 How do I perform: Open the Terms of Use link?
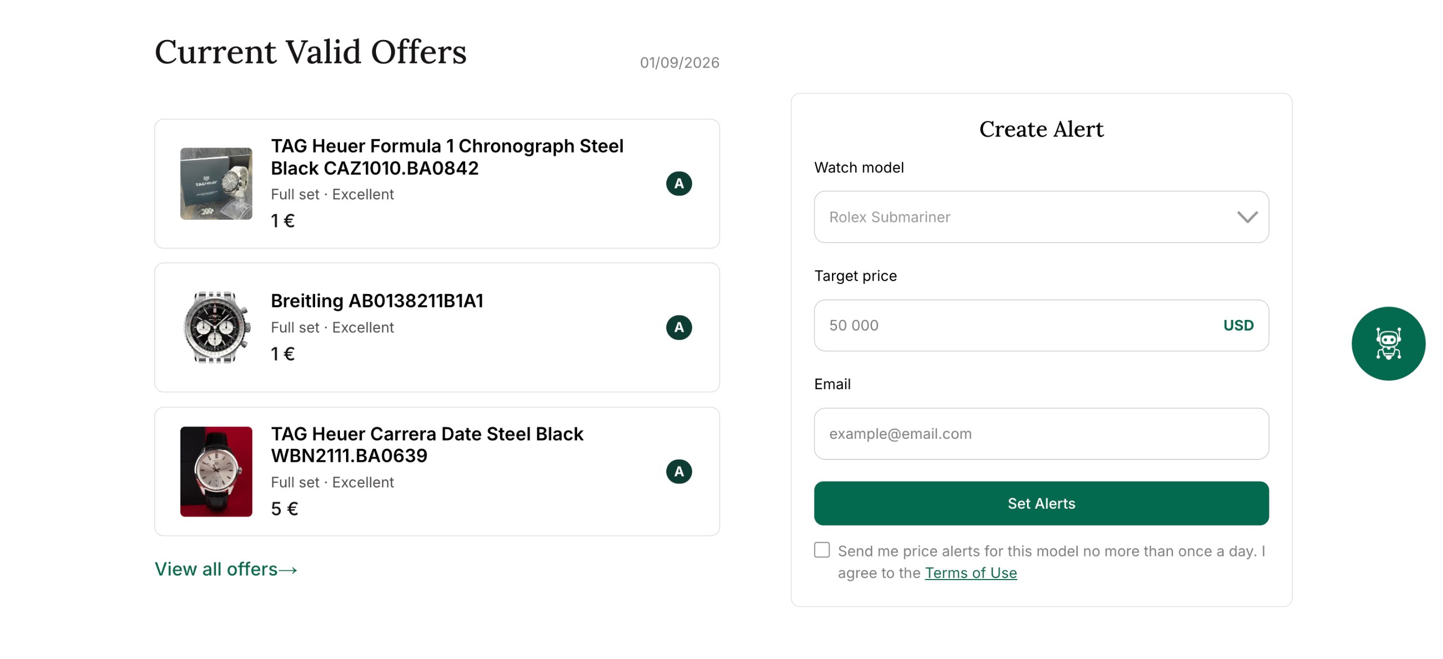pyautogui.click(x=971, y=573)
